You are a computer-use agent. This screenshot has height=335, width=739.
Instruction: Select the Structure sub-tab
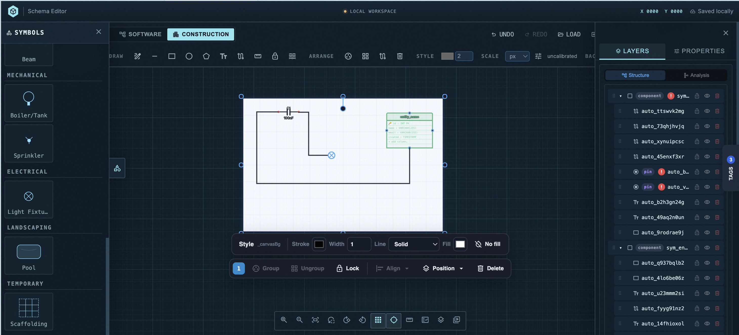(635, 75)
